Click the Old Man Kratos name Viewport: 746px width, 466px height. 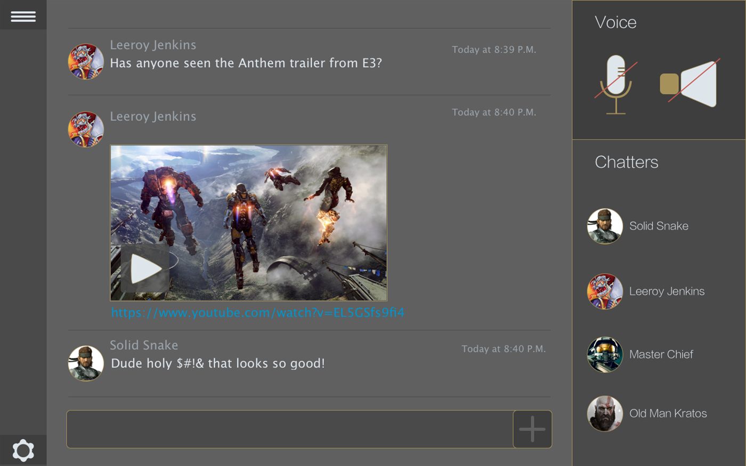point(668,413)
